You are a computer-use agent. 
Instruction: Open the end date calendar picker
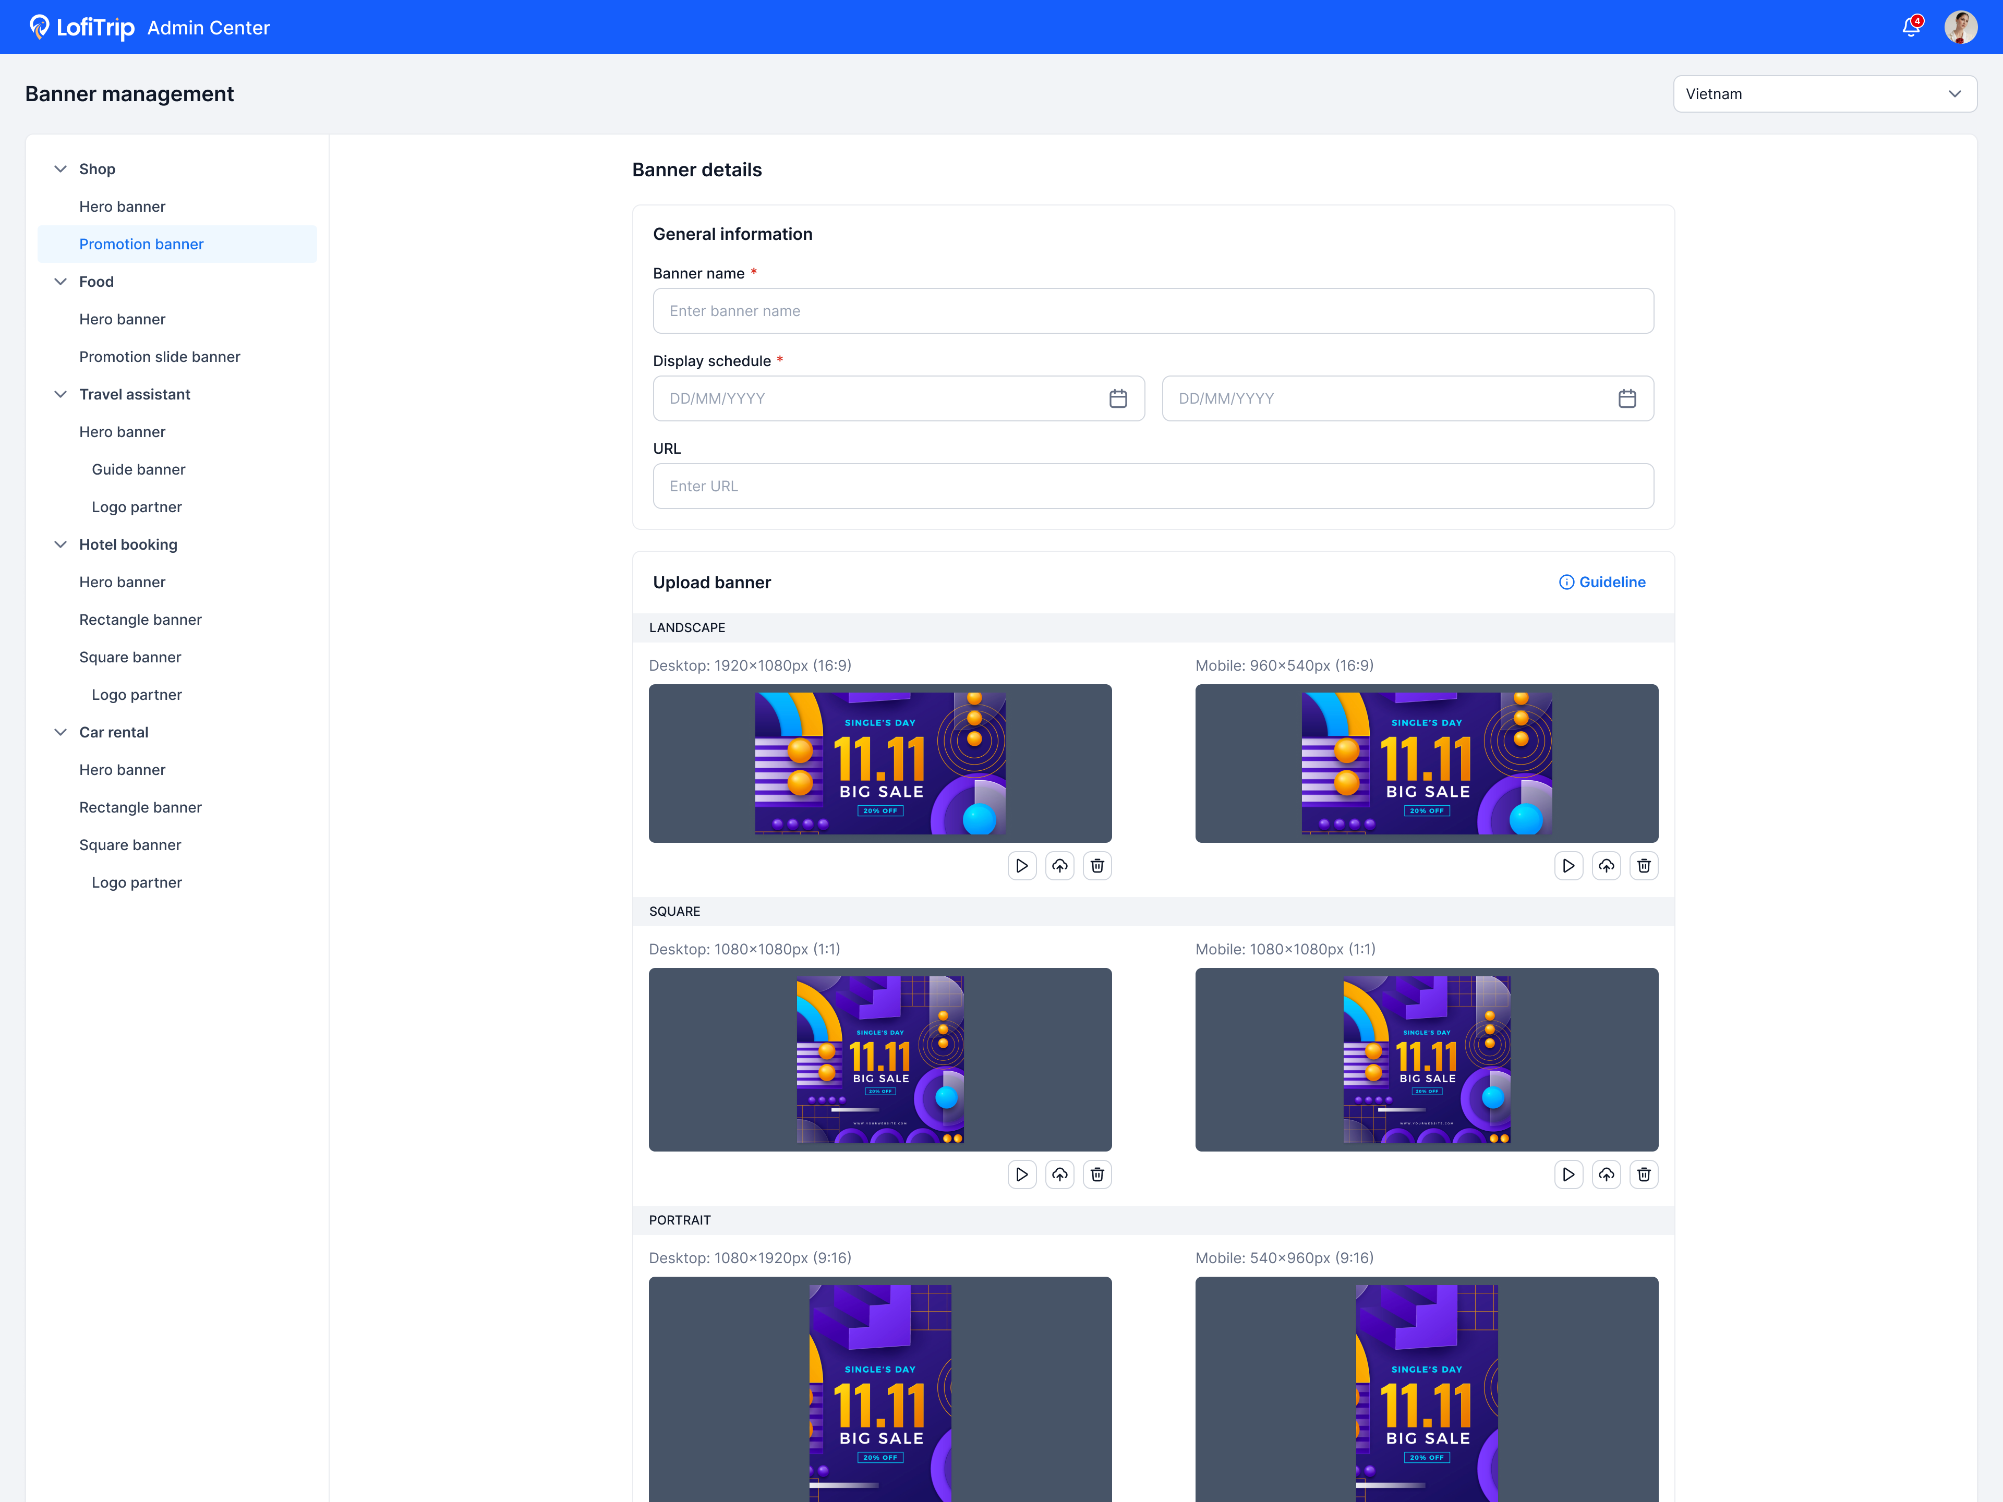coord(1627,398)
